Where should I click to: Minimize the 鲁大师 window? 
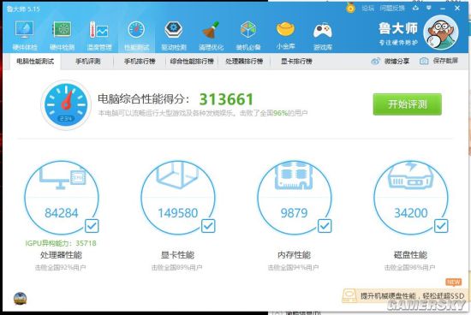coord(443,8)
